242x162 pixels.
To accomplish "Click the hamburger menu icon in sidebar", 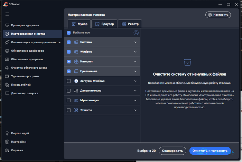I will 7,14.
